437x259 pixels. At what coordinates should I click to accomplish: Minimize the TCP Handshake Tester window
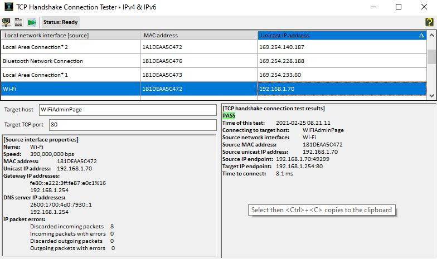(x=373, y=7)
